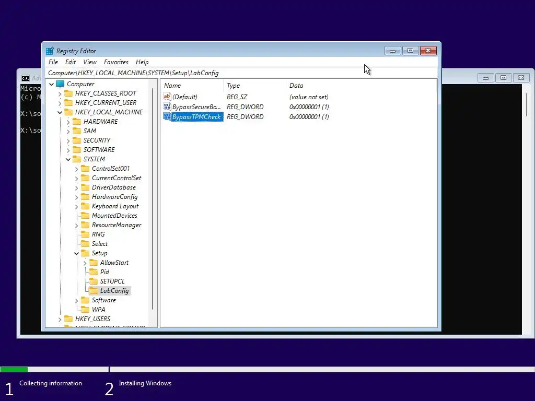Click the HardwareConfig folder icon
Screen dimensions: 535x401
coord(85,197)
